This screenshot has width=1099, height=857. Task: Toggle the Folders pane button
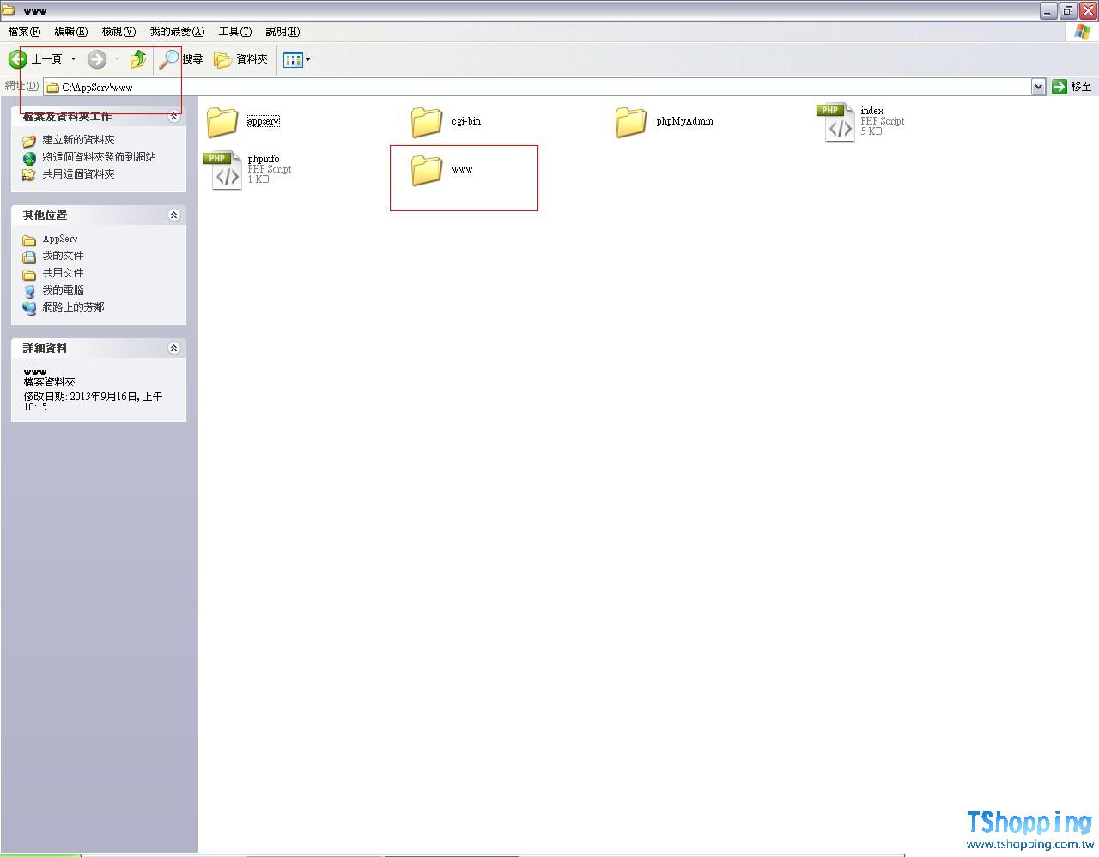point(241,59)
